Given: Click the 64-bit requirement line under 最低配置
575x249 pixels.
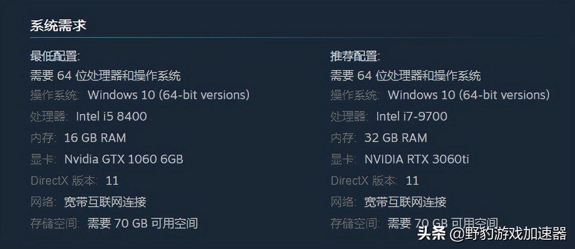Looking at the screenshot, I should pos(105,75).
